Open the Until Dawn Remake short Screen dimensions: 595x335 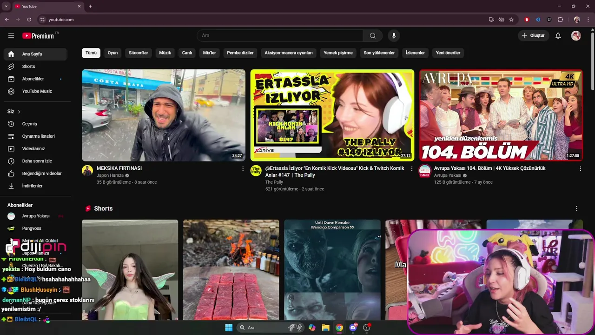pos(332,270)
